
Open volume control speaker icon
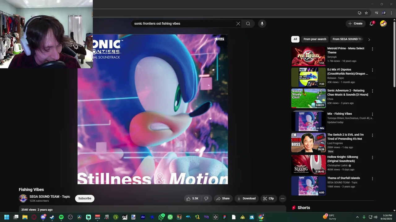tap(376, 217)
